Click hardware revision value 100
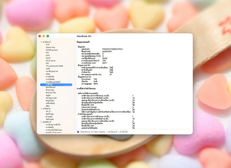The width and height of the screenshot is (231, 168). pyautogui.click(x=104, y=61)
